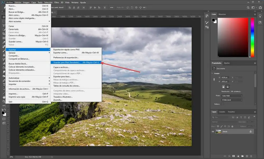264x159 pixels.
Task: Open the 8 bits/canal dropdown
Action: point(232,100)
